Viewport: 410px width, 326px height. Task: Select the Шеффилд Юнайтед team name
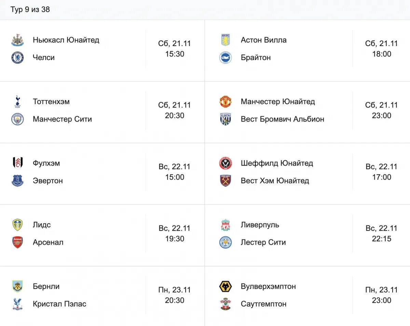(x=277, y=163)
